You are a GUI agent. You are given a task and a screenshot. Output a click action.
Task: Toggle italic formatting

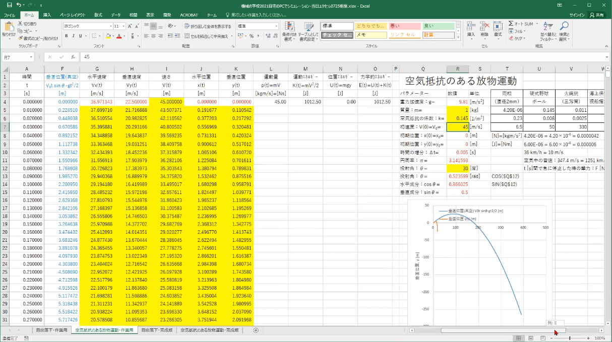pos(73,36)
